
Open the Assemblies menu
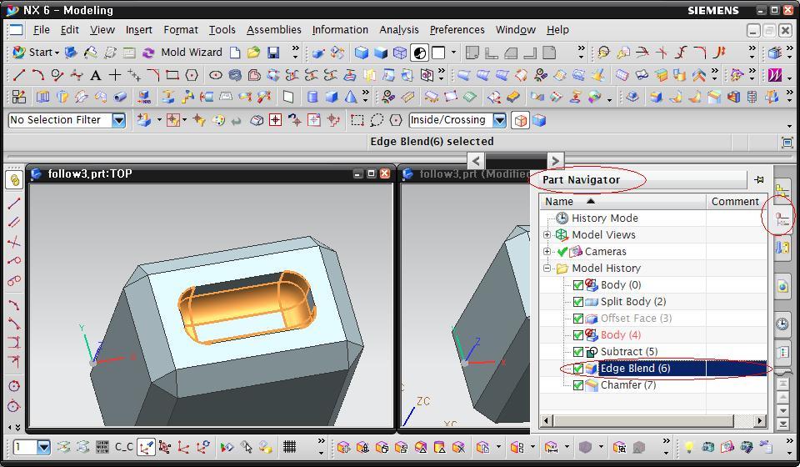273,30
